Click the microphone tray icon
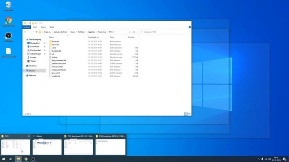The width and height of the screenshot is (289, 162). click(x=262, y=159)
